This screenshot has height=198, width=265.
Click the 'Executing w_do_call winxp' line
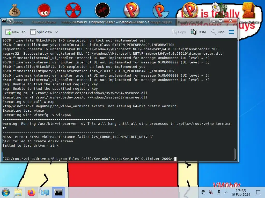tap(28, 102)
